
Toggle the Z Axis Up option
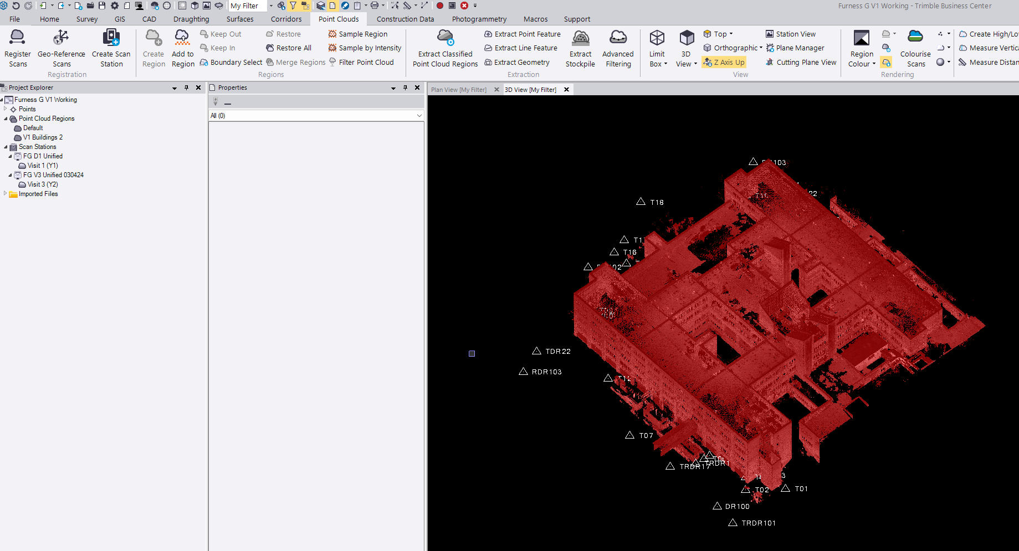pos(724,63)
